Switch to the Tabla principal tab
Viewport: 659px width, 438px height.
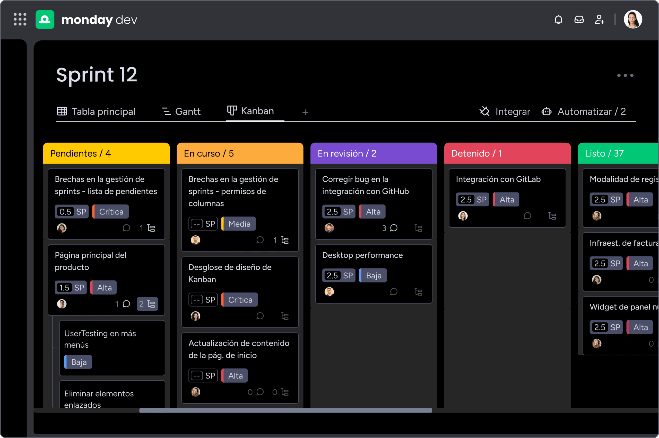96,111
